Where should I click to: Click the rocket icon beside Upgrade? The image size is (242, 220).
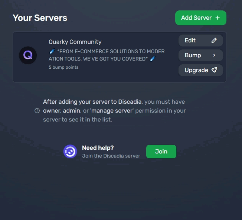click(214, 70)
